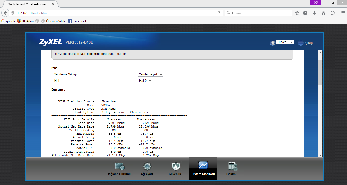Click the vertical scrollbar thumb
Viewport: 347px width, 185px height.
coord(320,72)
